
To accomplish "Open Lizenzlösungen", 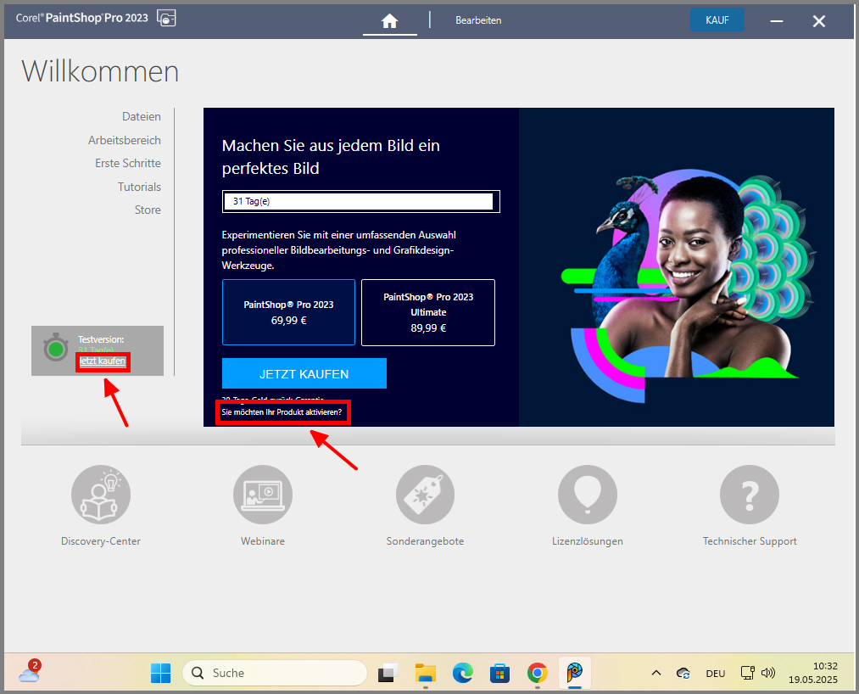I will tap(587, 494).
